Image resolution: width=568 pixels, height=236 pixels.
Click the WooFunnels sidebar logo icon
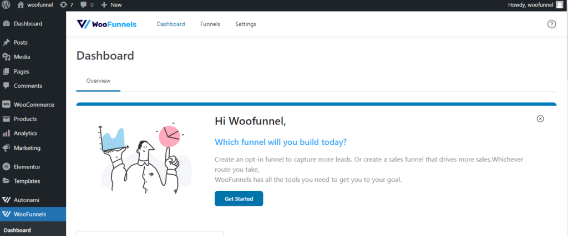click(x=6, y=214)
